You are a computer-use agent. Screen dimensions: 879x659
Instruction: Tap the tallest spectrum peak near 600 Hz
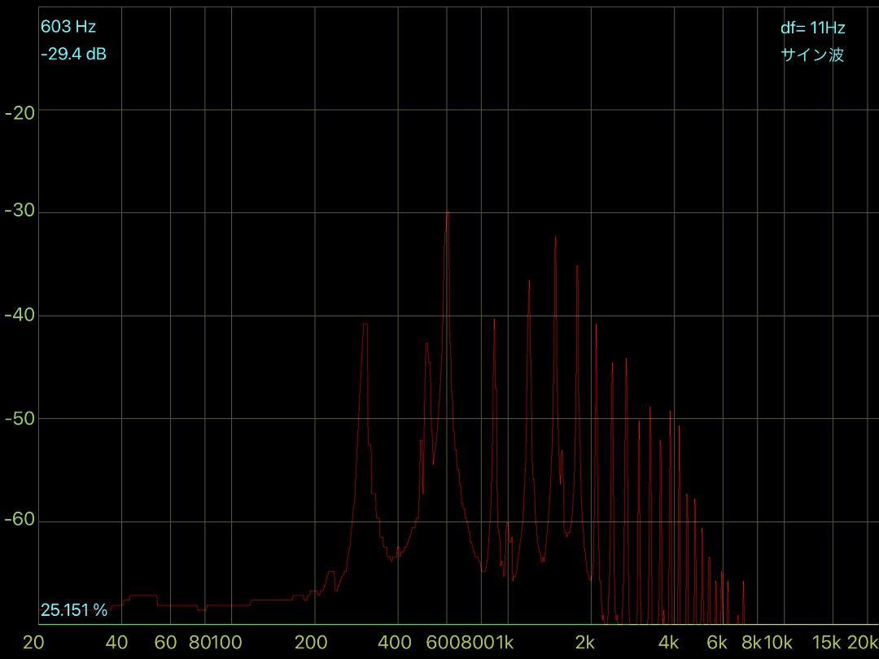click(x=448, y=213)
